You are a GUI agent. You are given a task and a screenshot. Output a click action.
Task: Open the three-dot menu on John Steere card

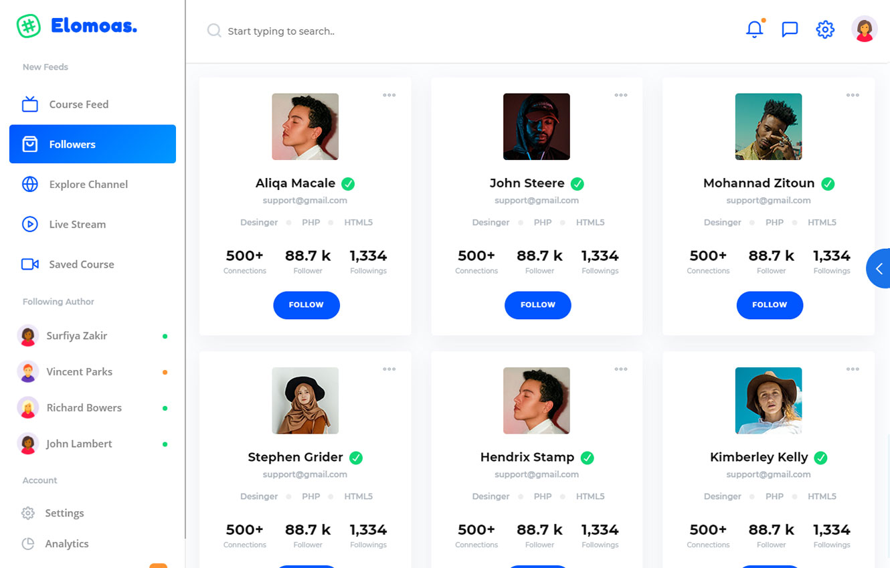tap(621, 95)
